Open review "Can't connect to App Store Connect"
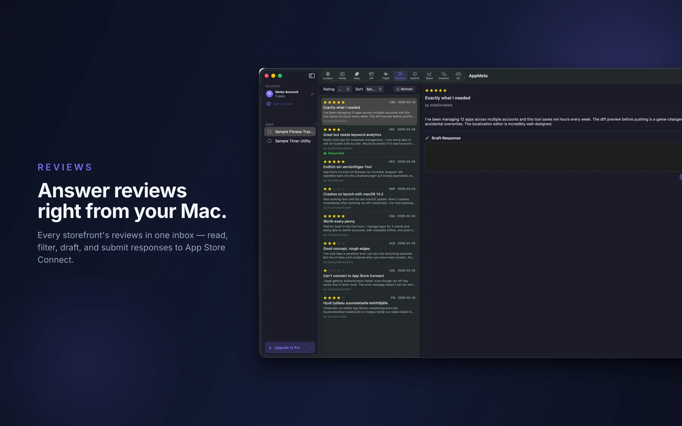Viewport: 682px width, 426px height. coord(369,280)
